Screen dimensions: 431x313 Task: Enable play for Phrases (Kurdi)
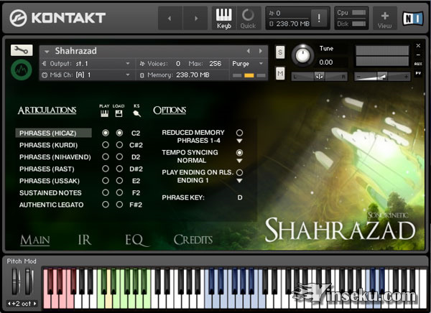click(106, 145)
